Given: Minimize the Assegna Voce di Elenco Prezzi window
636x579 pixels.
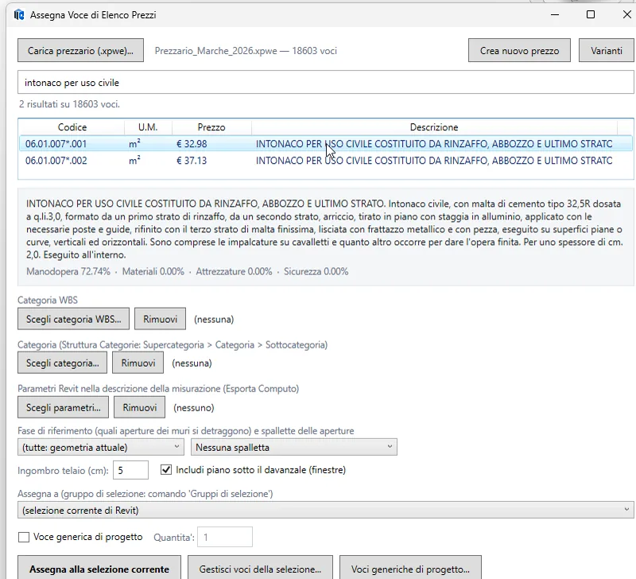Looking at the screenshot, I should click(x=555, y=14).
